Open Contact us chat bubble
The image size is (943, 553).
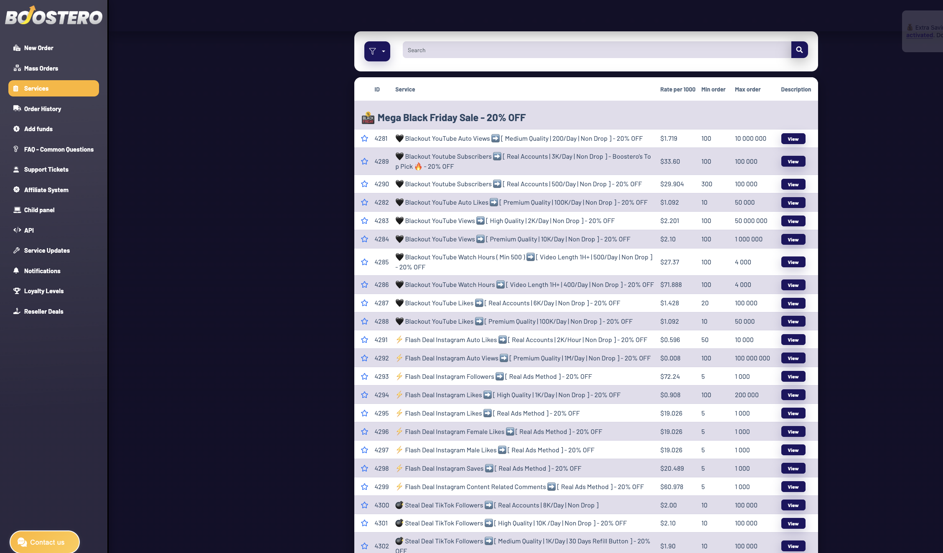[x=45, y=542]
